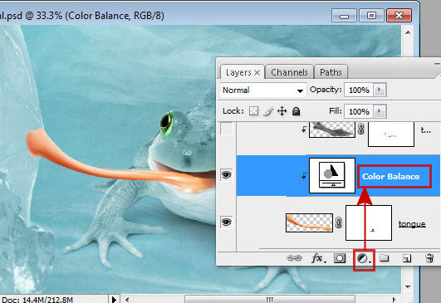Select the tongue layer mask thumbnail
Image resolution: width=441 pixels, height=303 pixels.
(369, 223)
